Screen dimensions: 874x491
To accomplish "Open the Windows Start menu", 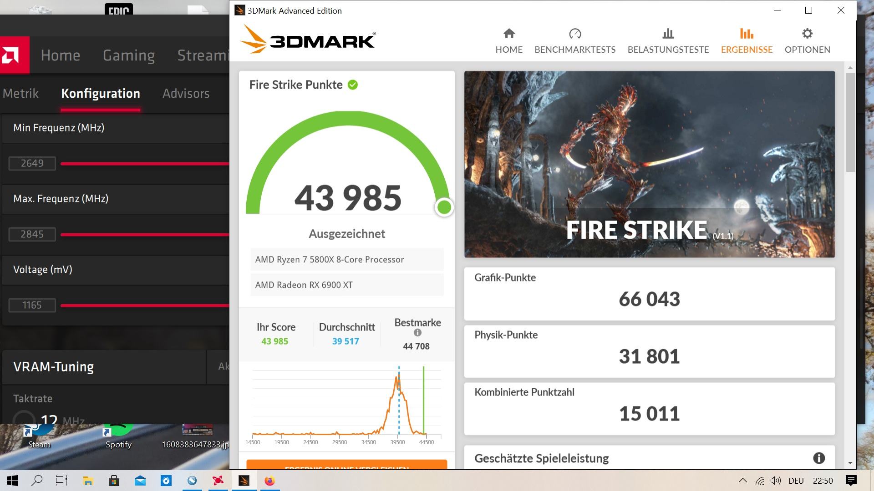I will point(12,481).
